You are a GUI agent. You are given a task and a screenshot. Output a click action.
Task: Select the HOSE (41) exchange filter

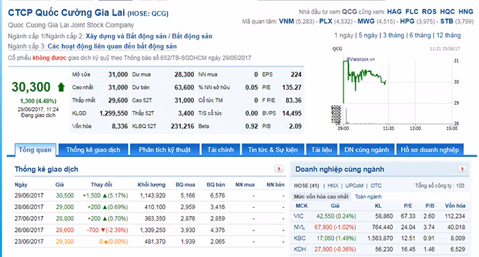pyautogui.click(x=307, y=186)
